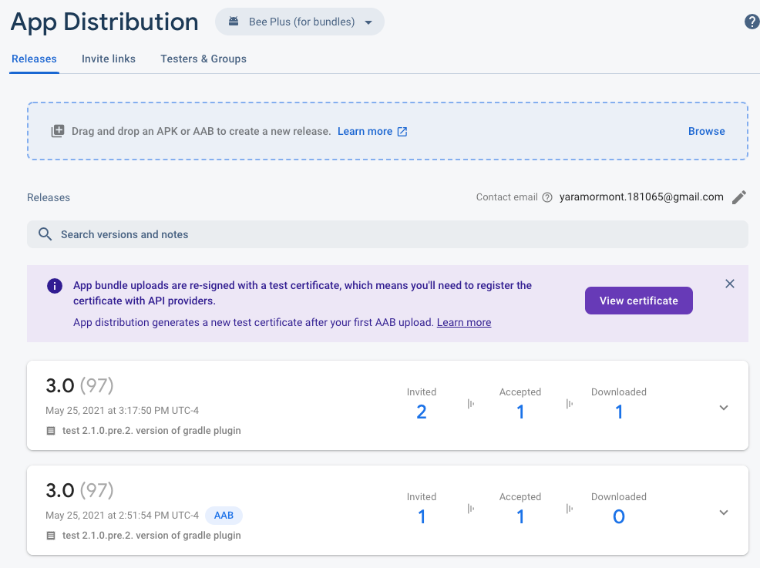
Task: Switch to the Invite links tab
Action: coord(109,59)
